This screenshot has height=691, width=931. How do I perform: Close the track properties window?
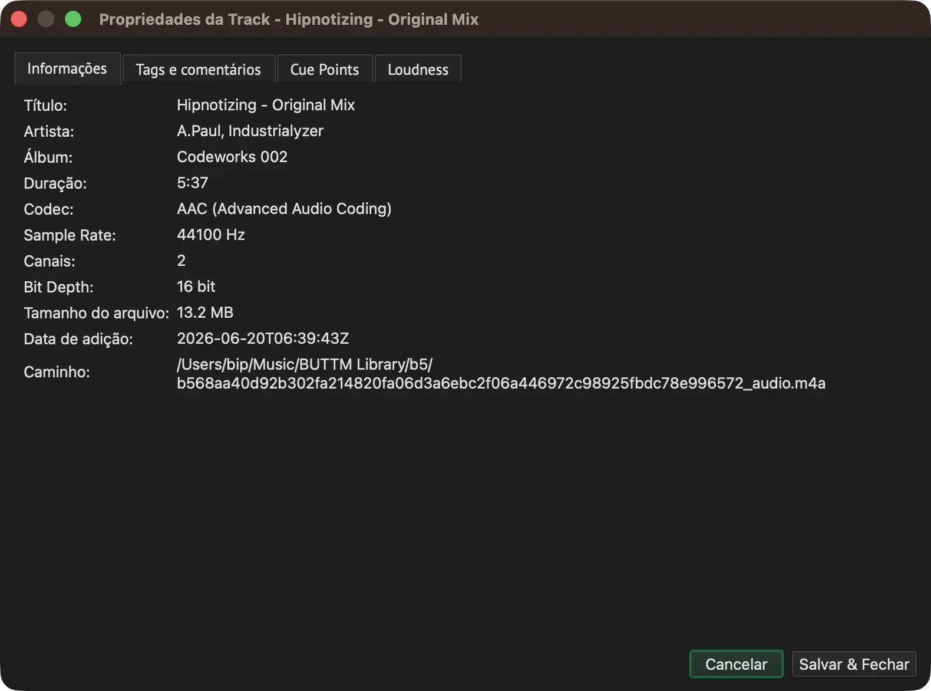19,19
